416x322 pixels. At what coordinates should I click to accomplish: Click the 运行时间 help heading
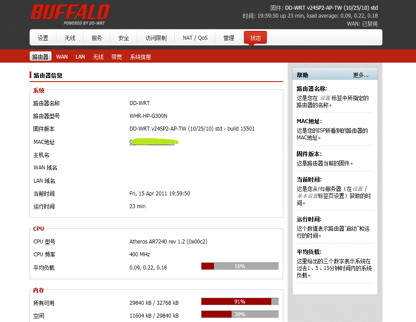[x=309, y=219]
